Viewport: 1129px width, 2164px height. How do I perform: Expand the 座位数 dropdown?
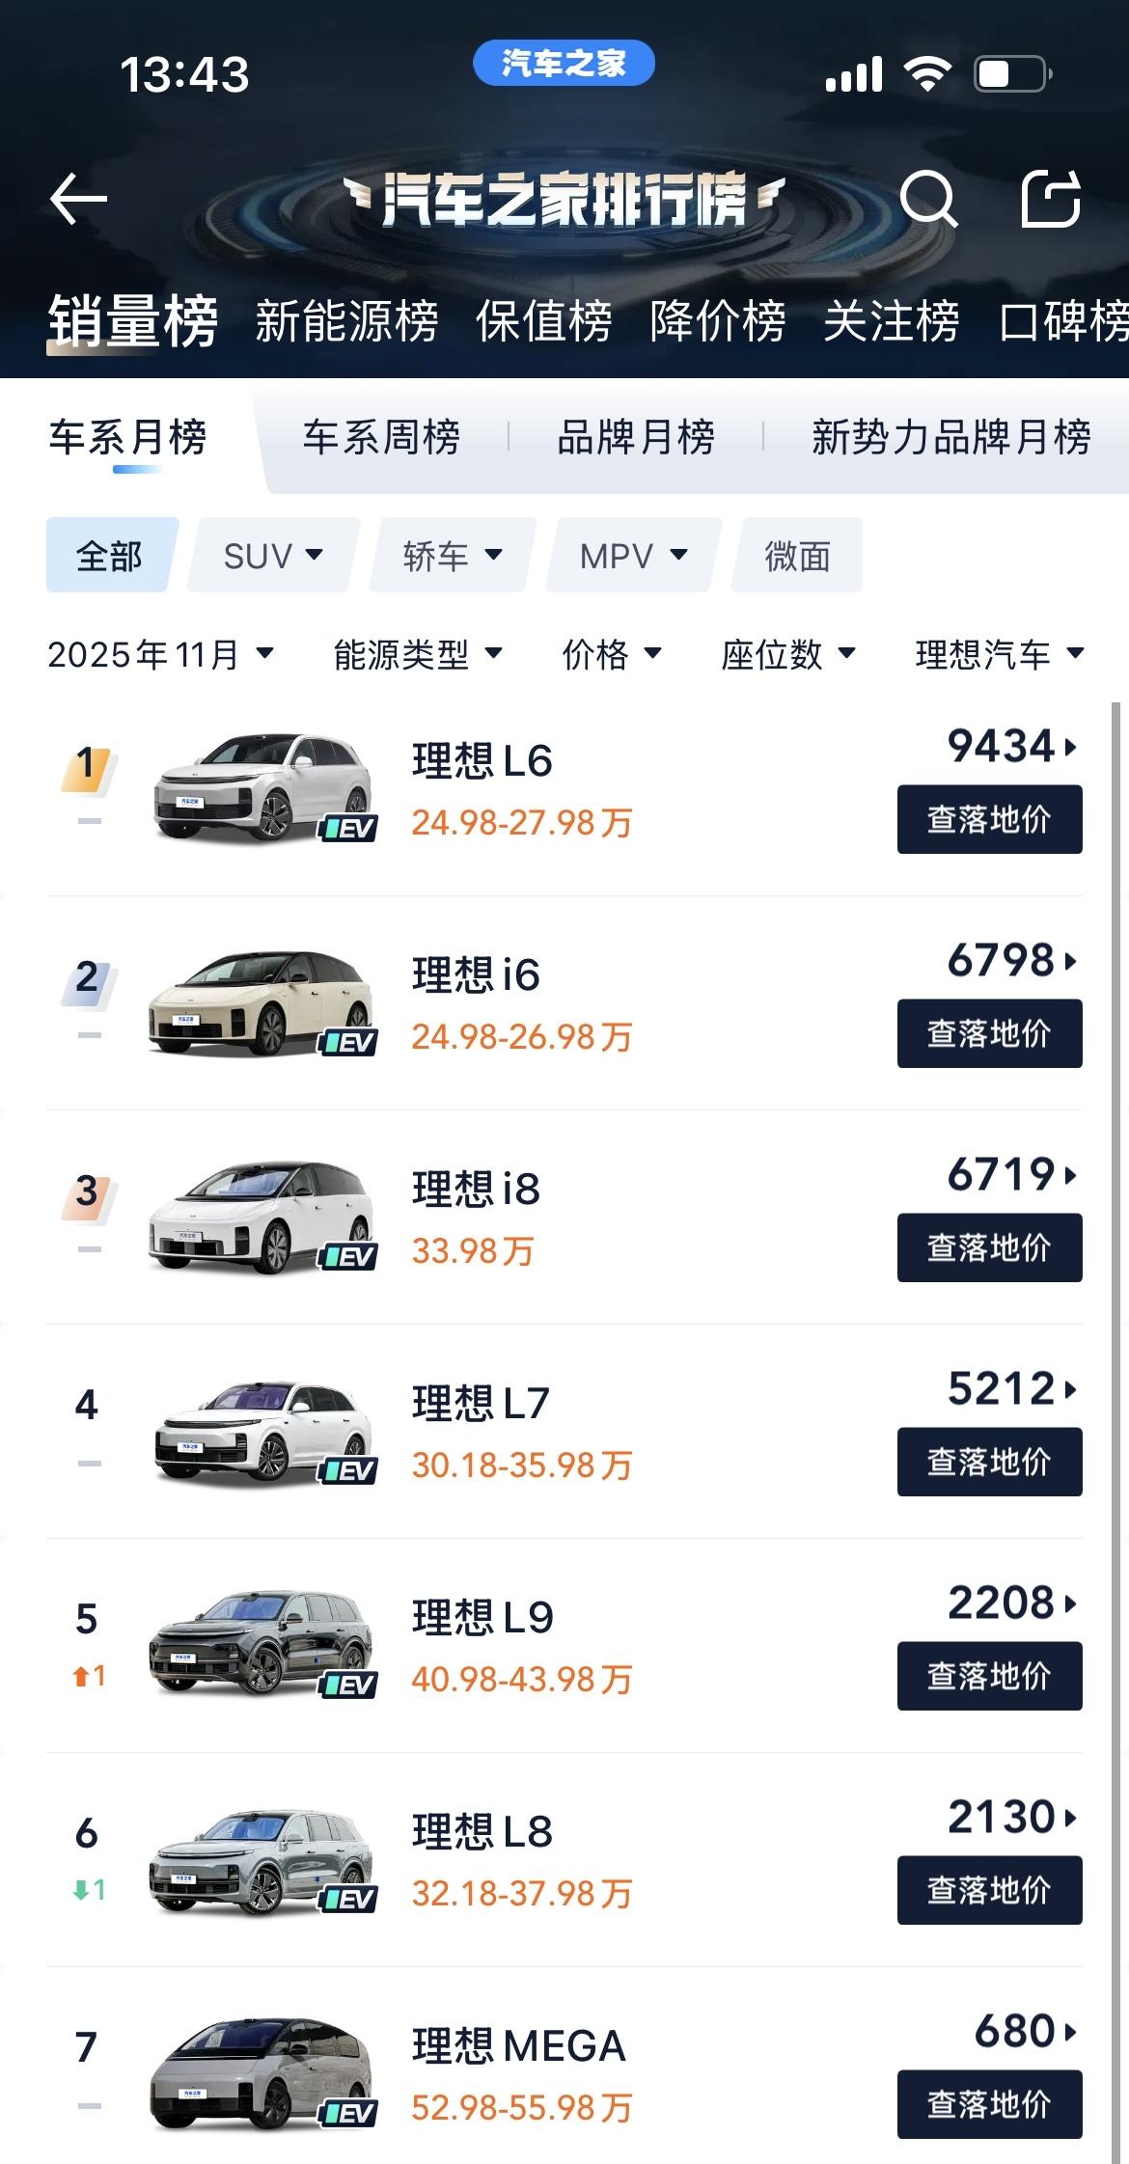point(788,654)
